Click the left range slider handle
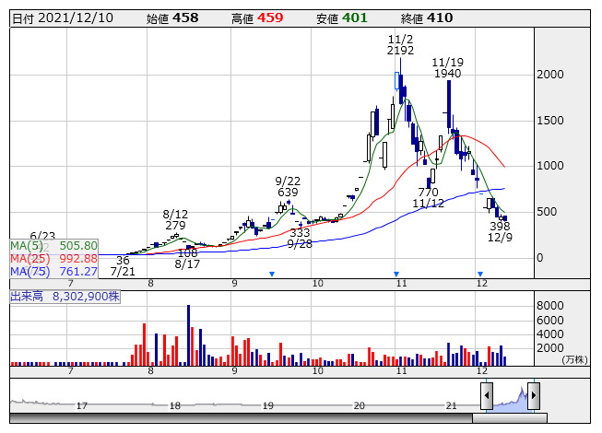This screenshot has height=433, width=602. point(486,396)
